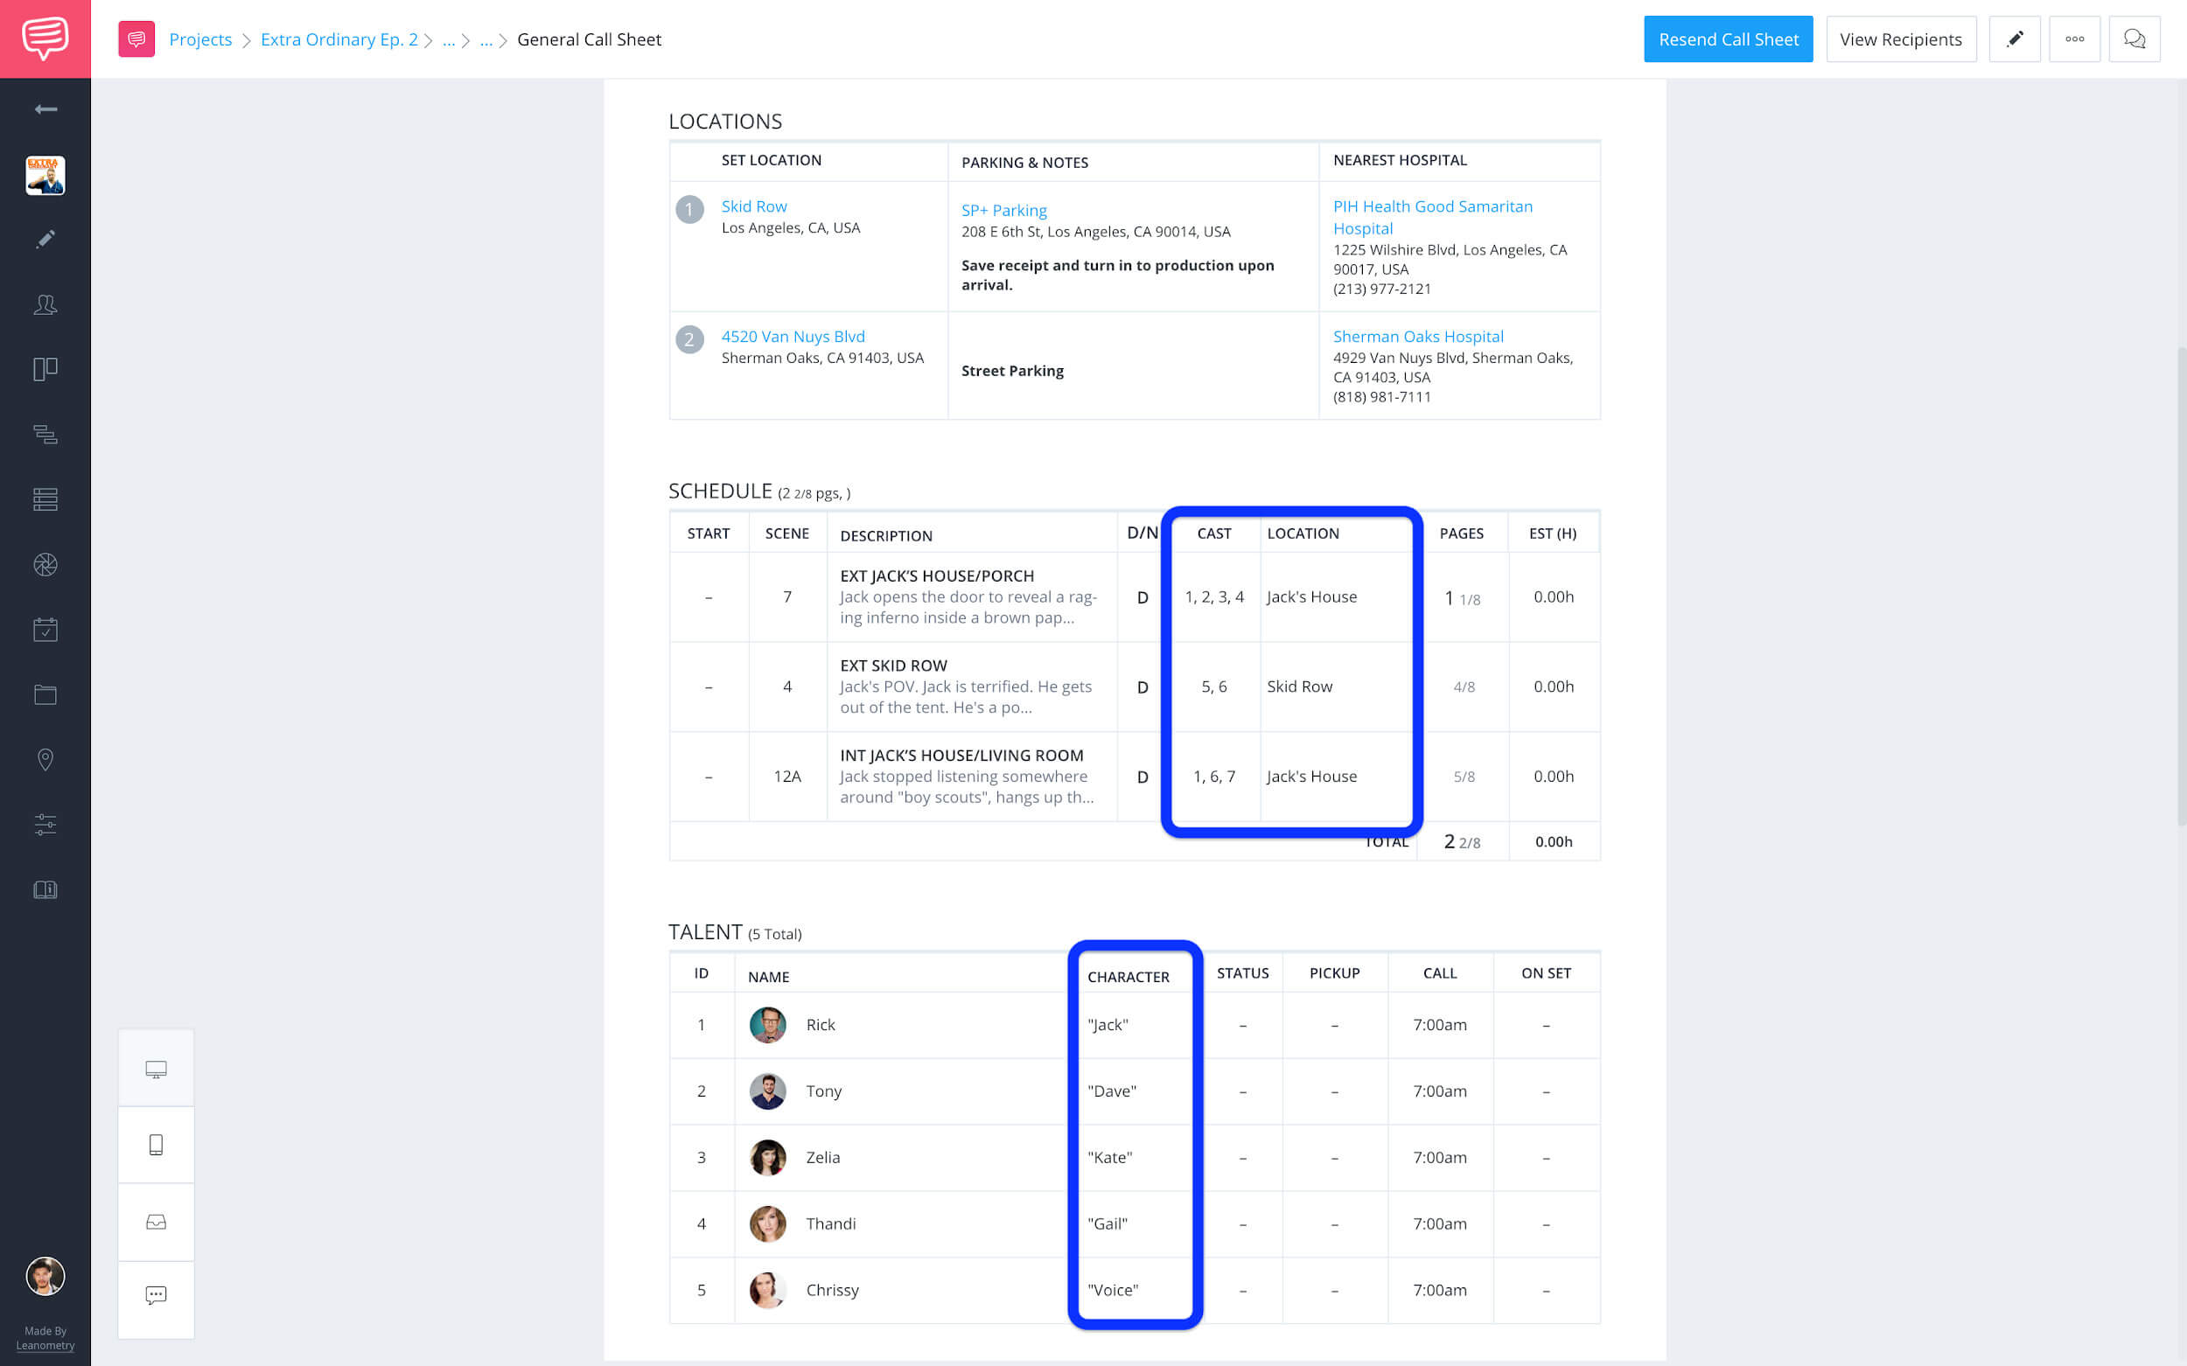Open View Recipients button

pyautogui.click(x=1899, y=39)
